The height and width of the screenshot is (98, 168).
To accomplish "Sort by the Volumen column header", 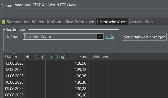I will point(99,56).
